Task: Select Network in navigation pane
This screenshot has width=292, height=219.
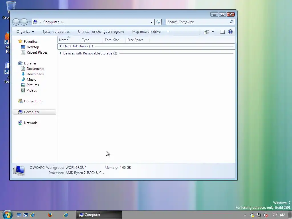Action: click(30, 123)
